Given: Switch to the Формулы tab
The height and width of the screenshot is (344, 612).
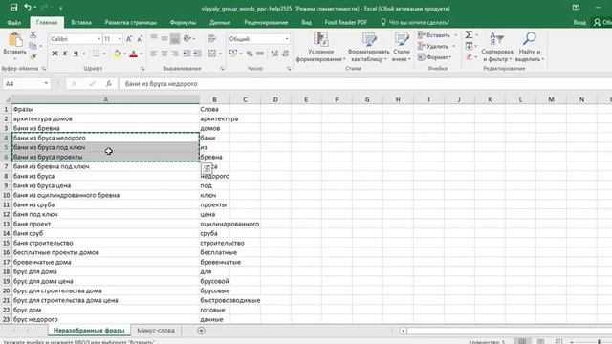Looking at the screenshot, I should [x=183, y=22].
